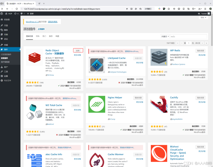Open Installed Plugins submenu item

tap(6, 54)
